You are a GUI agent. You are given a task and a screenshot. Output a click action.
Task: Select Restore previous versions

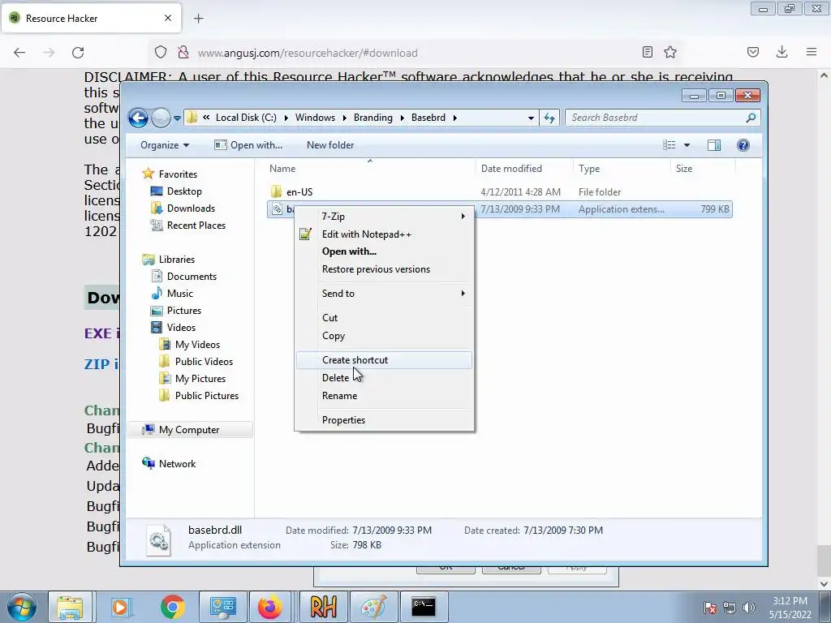point(384,269)
